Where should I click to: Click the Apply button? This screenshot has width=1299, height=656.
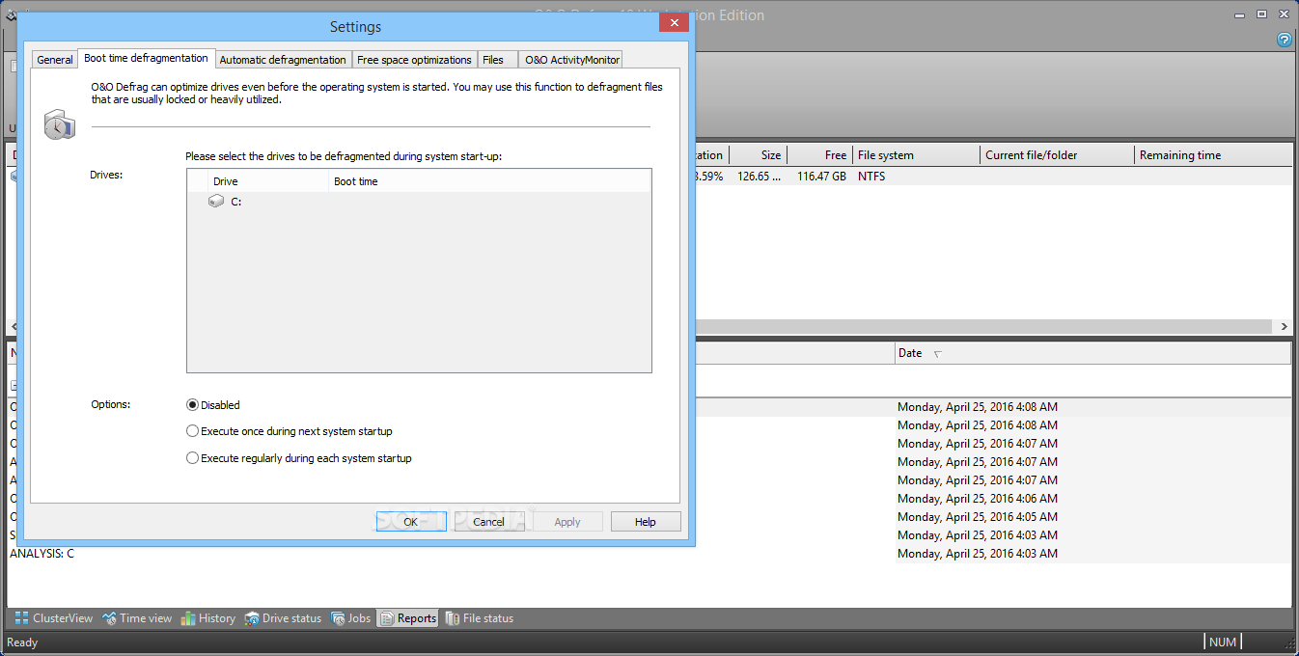(x=567, y=522)
